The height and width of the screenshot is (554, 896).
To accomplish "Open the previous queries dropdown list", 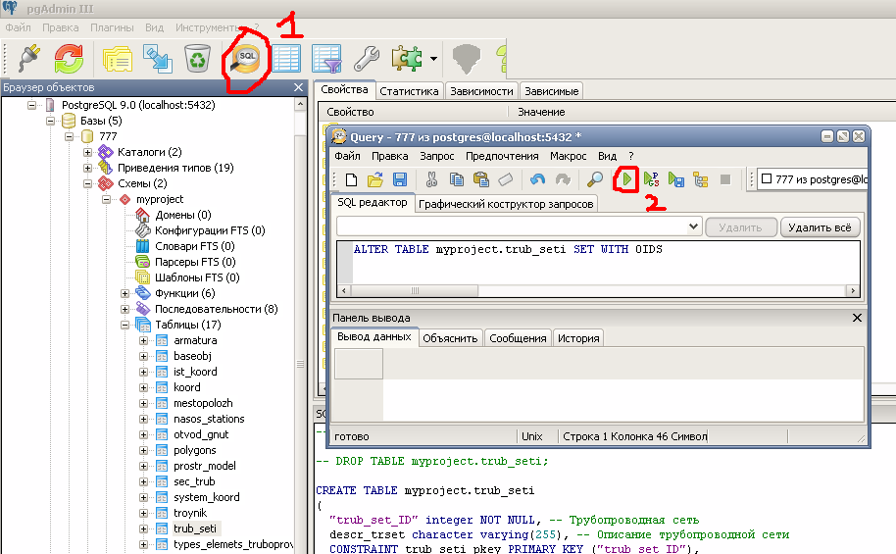I will [692, 227].
